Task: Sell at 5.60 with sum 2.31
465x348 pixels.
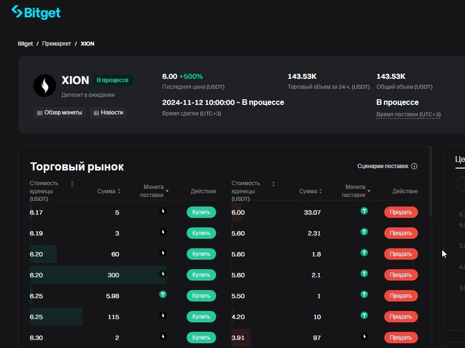Action: [x=401, y=233]
